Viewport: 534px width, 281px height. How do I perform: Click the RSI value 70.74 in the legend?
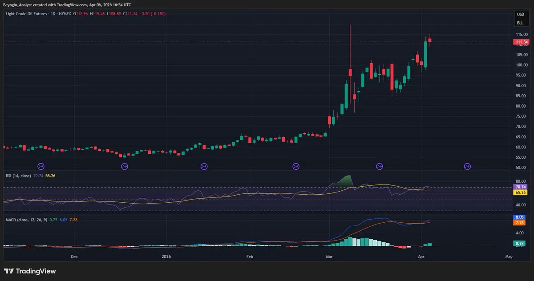[x=39, y=176]
